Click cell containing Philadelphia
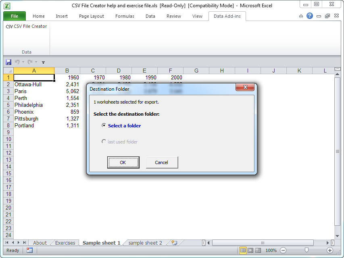 [x=34, y=105]
